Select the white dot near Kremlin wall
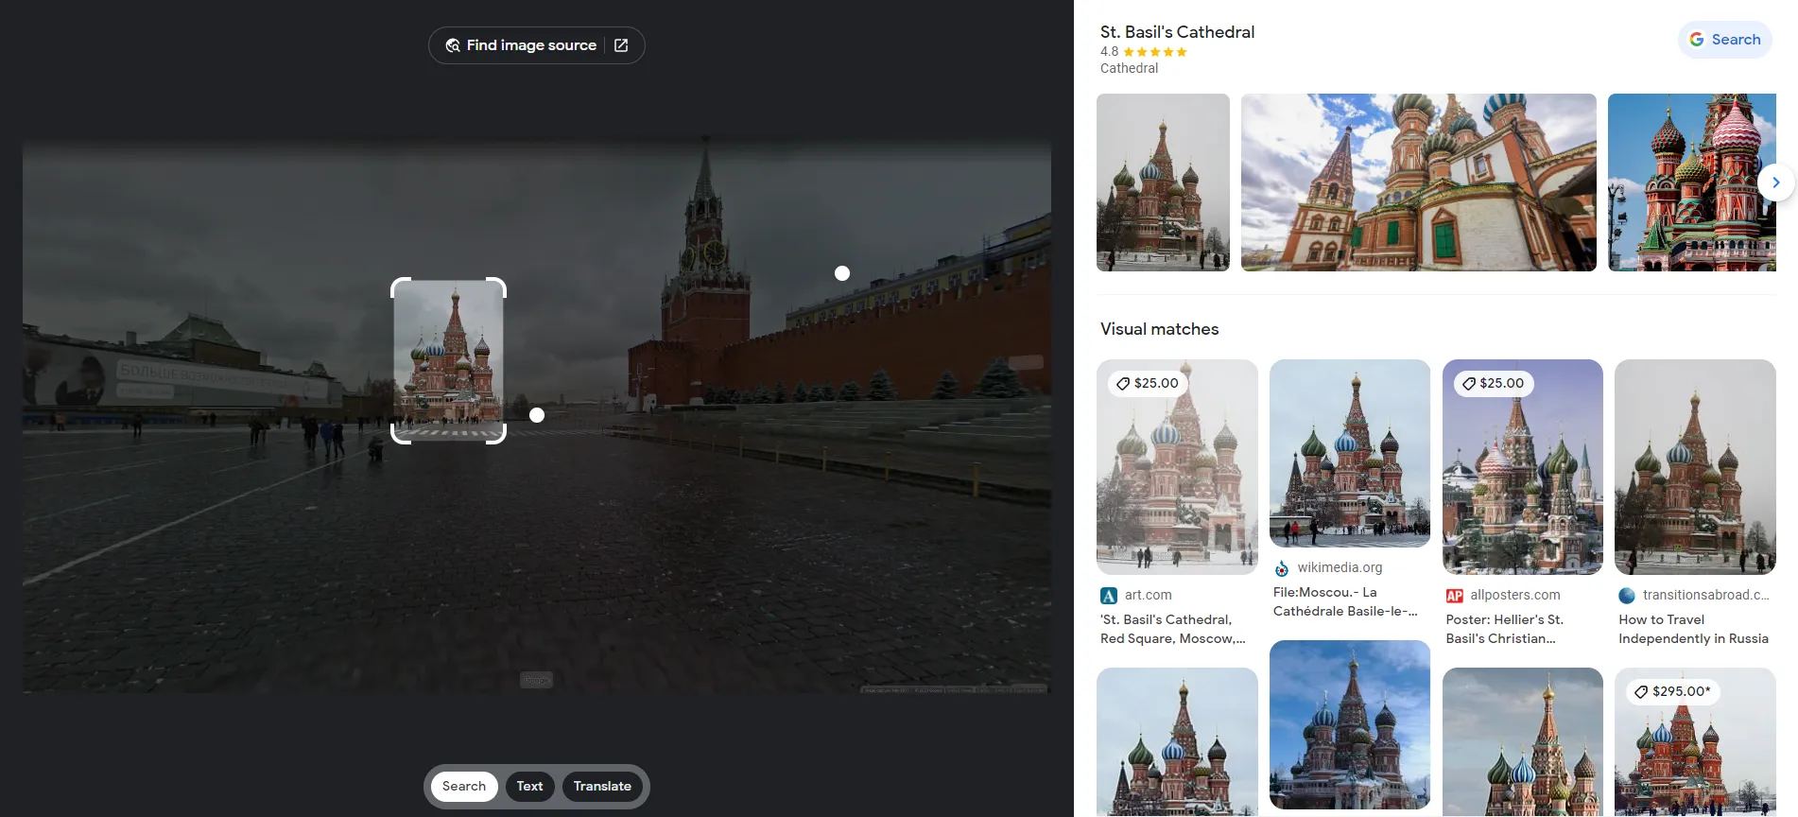The image size is (1798, 817). [842, 273]
